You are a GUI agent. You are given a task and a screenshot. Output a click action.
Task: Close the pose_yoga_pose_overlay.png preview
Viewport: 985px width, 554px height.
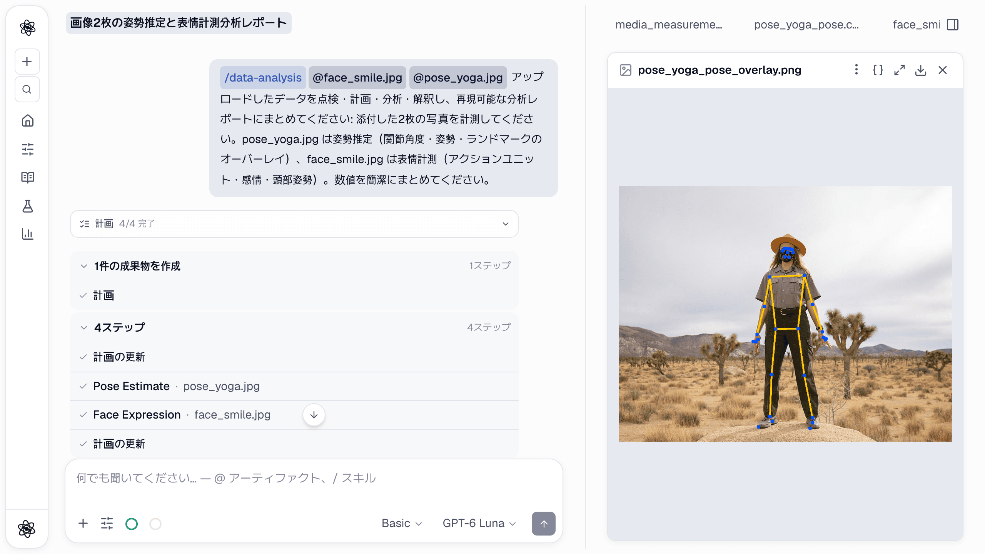point(943,70)
